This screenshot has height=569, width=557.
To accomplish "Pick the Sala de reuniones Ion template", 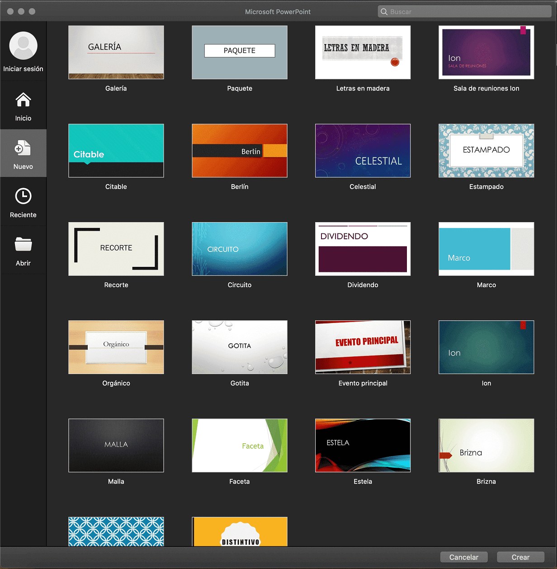I will tap(486, 52).
